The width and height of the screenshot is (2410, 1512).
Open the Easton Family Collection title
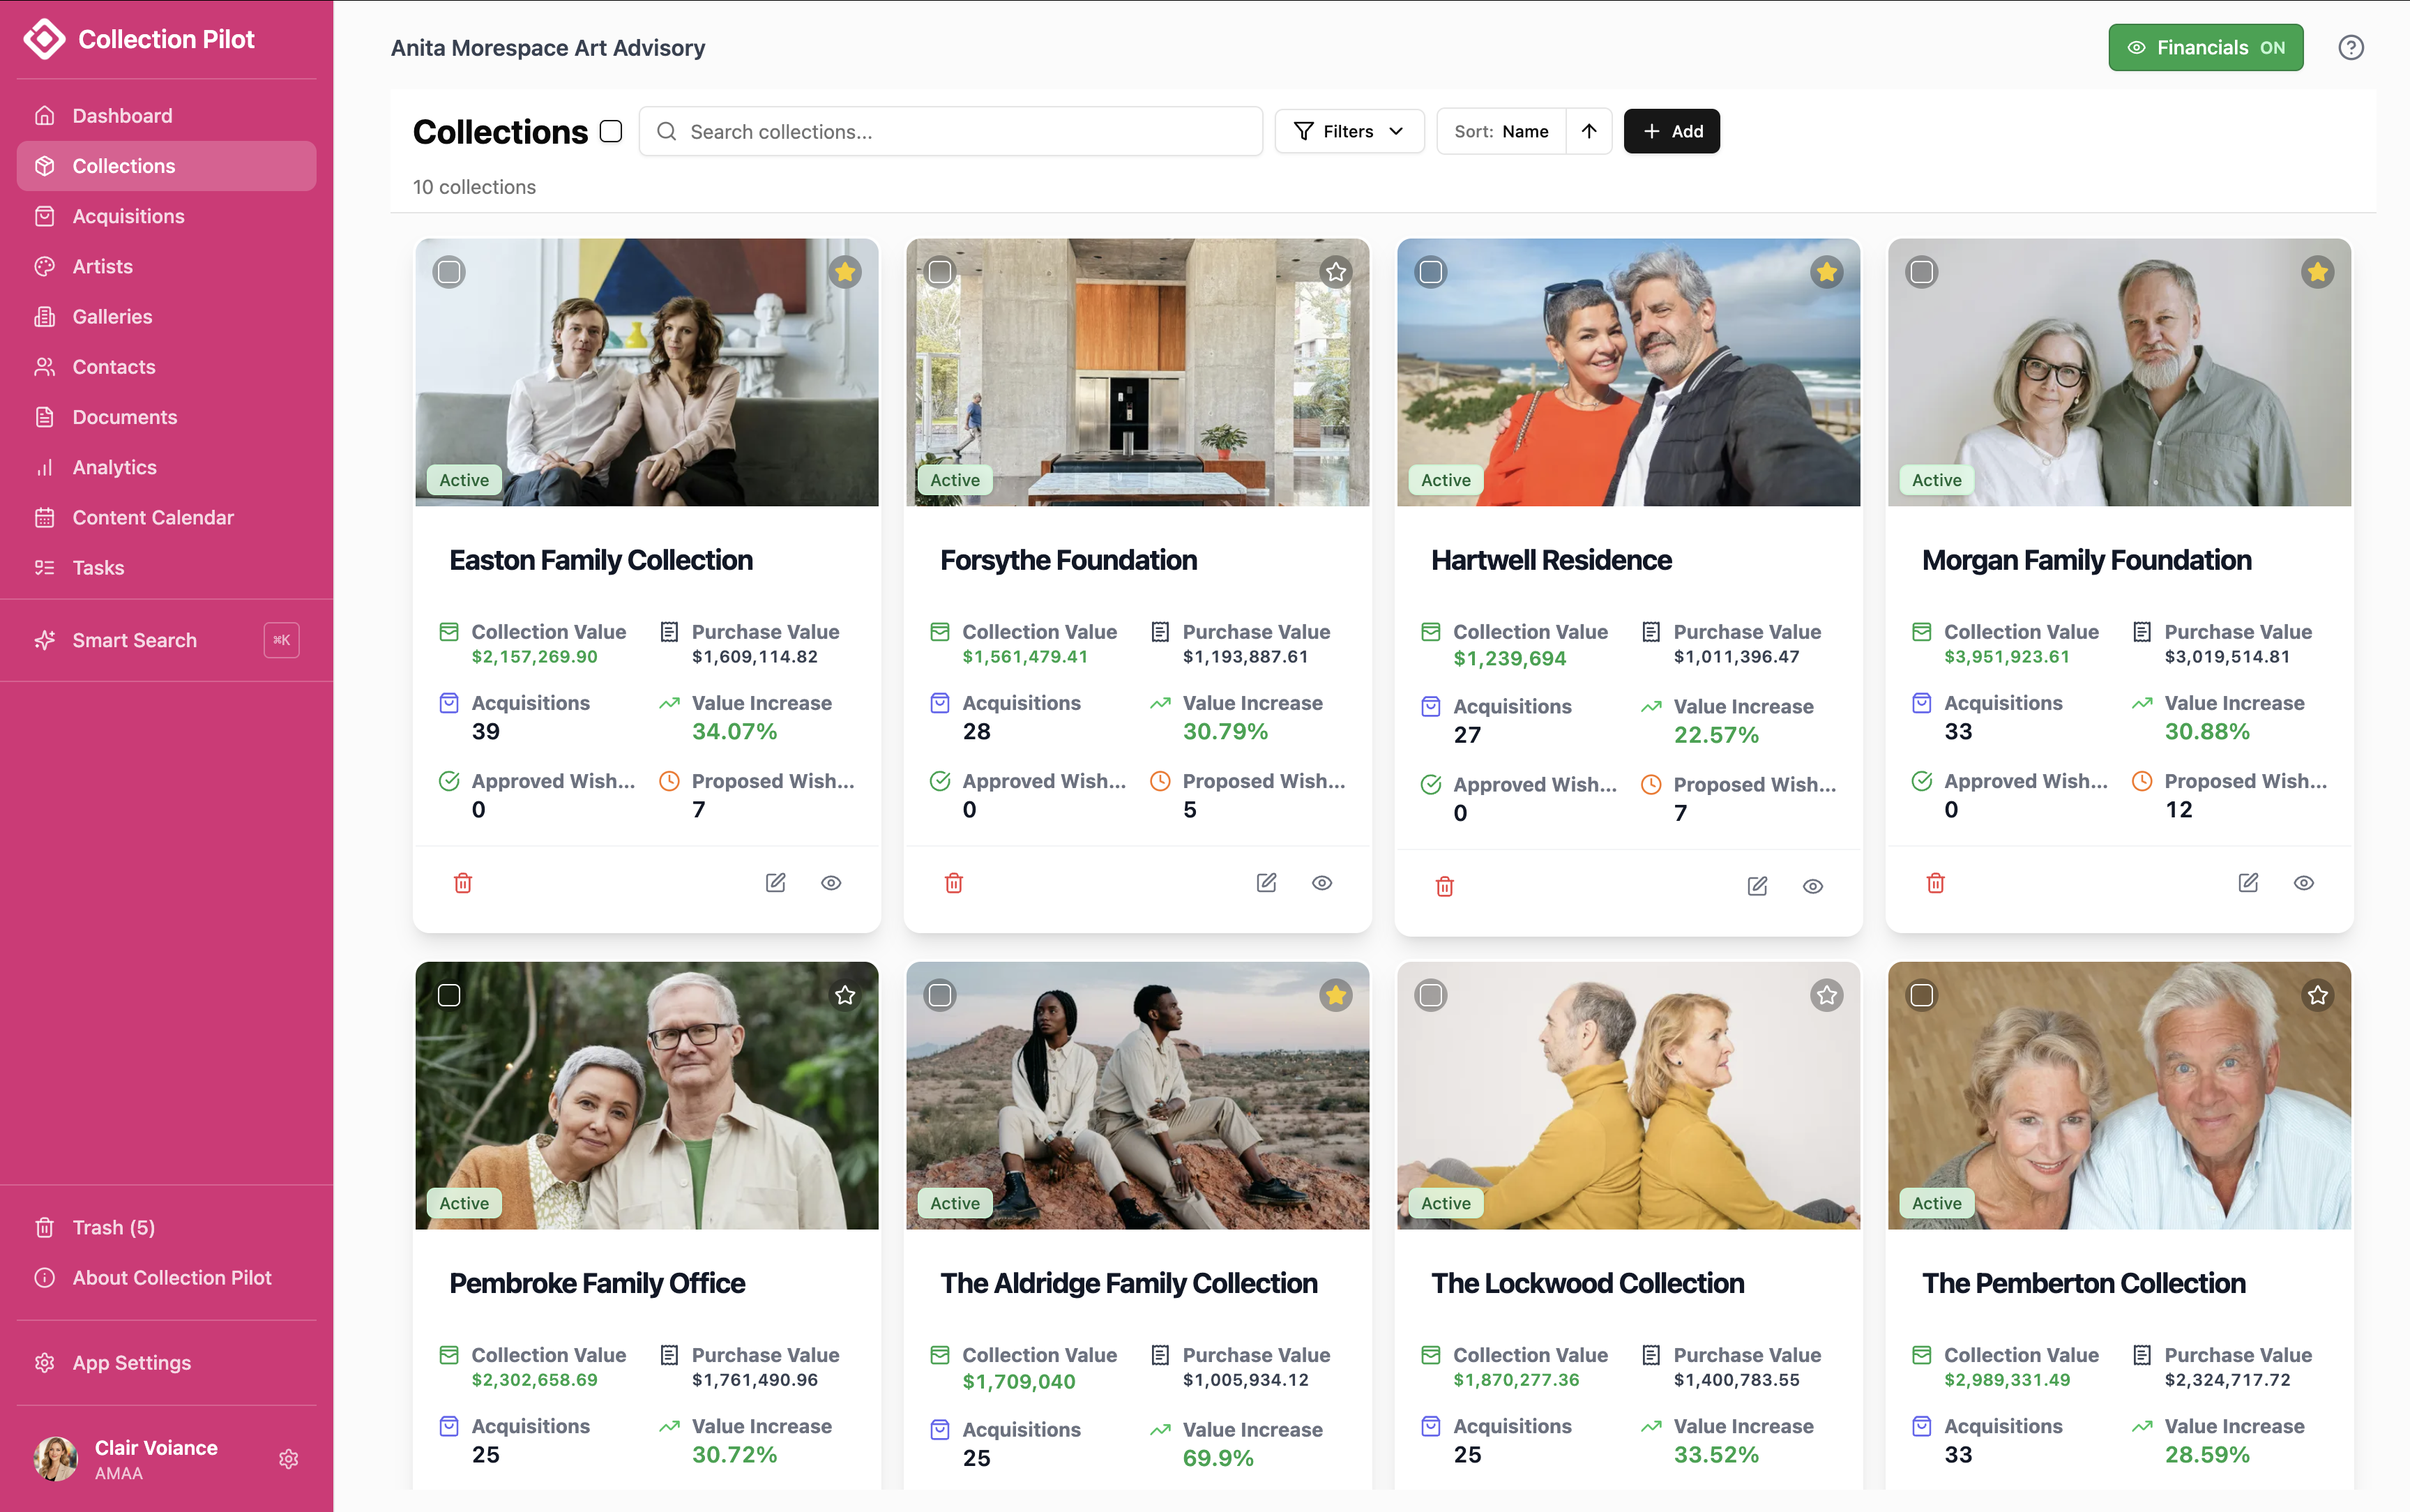point(600,560)
